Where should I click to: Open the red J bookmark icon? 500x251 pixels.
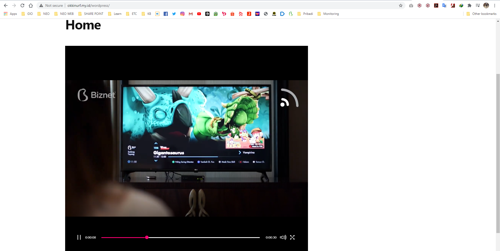click(x=249, y=14)
